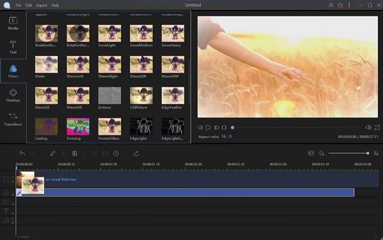383x240 pixels.
Task: Pick the WavesNW filter
Action: pos(173,64)
